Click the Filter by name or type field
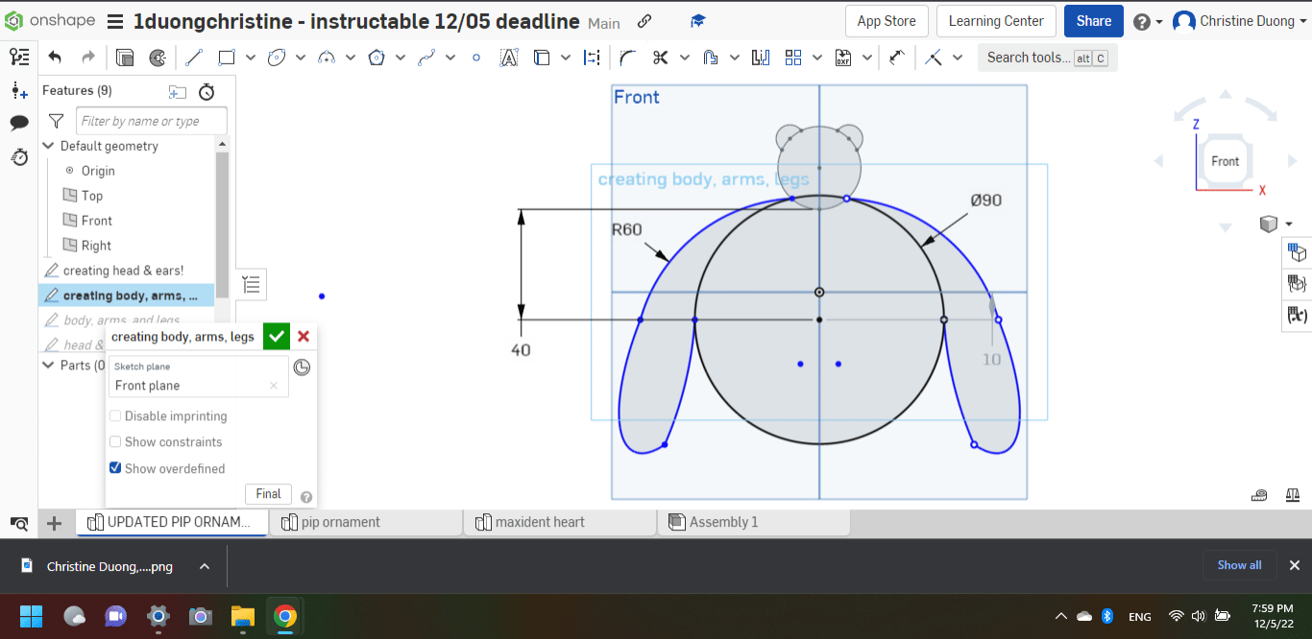This screenshot has height=639, width=1312. click(152, 121)
